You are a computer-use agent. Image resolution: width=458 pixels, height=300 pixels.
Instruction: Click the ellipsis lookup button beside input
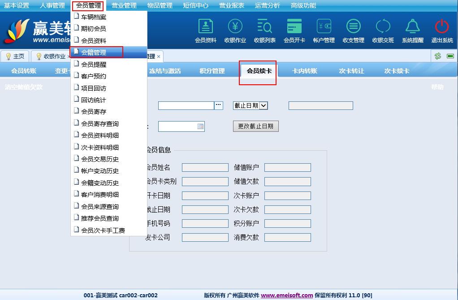click(x=219, y=105)
